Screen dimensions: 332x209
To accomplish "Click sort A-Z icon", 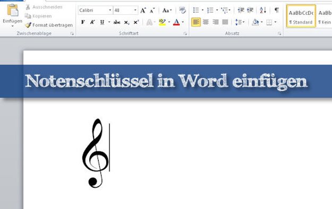I will (263, 10).
